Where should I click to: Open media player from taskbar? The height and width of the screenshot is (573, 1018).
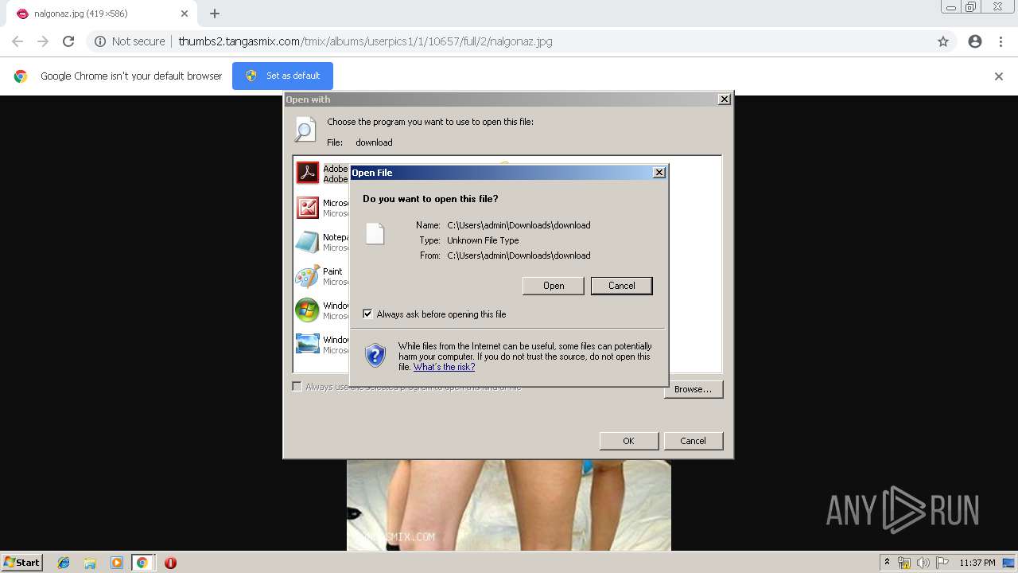116,563
